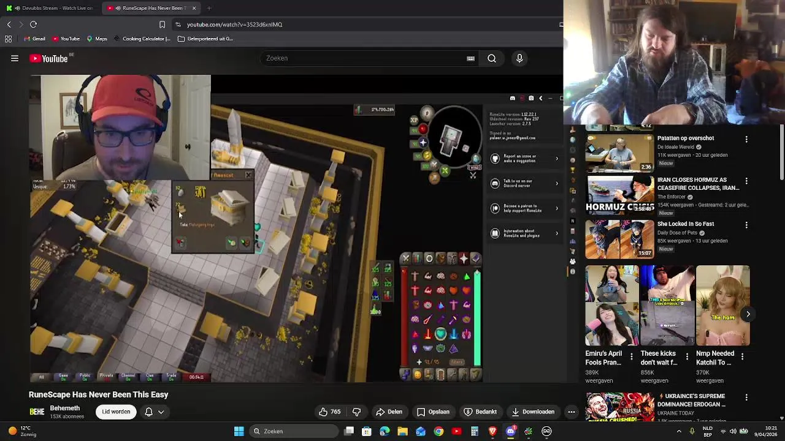Click the compass in the game minimap
This screenshot has height=441, width=785.
pyautogui.click(x=427, y=113)
